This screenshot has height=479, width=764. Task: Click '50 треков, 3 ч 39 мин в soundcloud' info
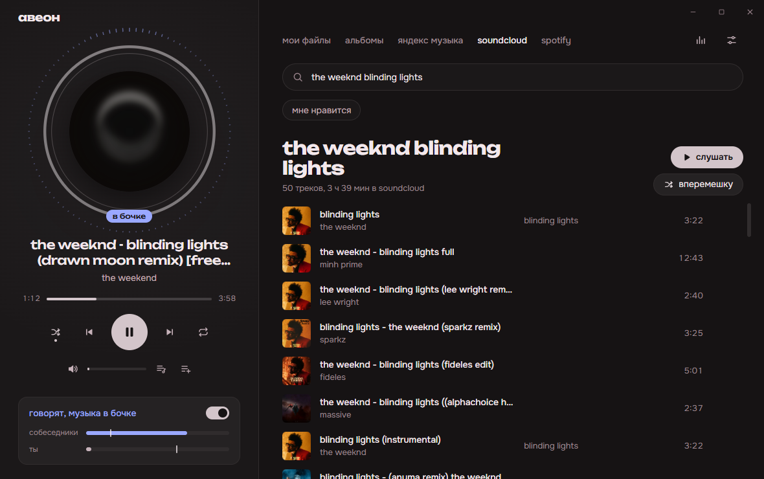point(354,188)
